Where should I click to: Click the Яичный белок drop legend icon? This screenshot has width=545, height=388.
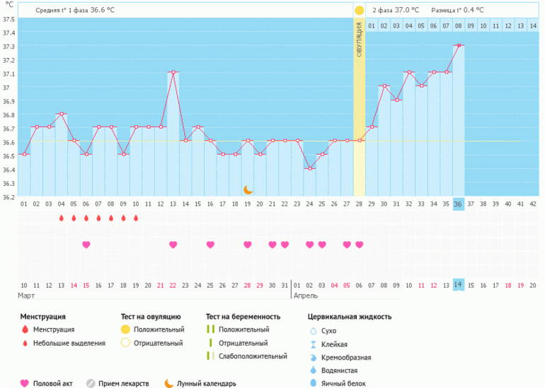pos(313,383)
